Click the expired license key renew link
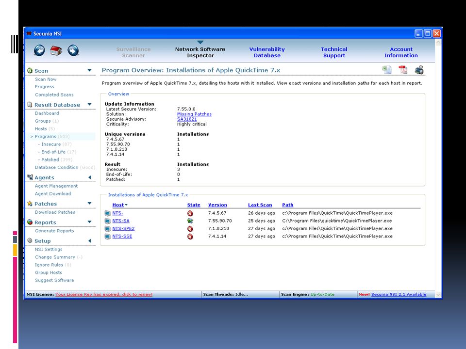Viewport: 466px width, 349px height. [x=104, y=294]
